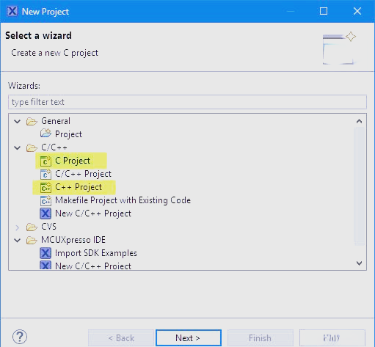Collapse the C/C++ category

(x=17, y=147)
